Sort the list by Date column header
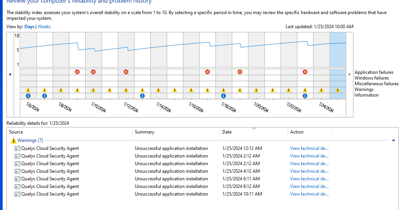The image size is (401, 210). (254, 132)
